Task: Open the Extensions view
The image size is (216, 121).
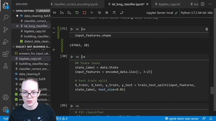Action: click(5, 54)
